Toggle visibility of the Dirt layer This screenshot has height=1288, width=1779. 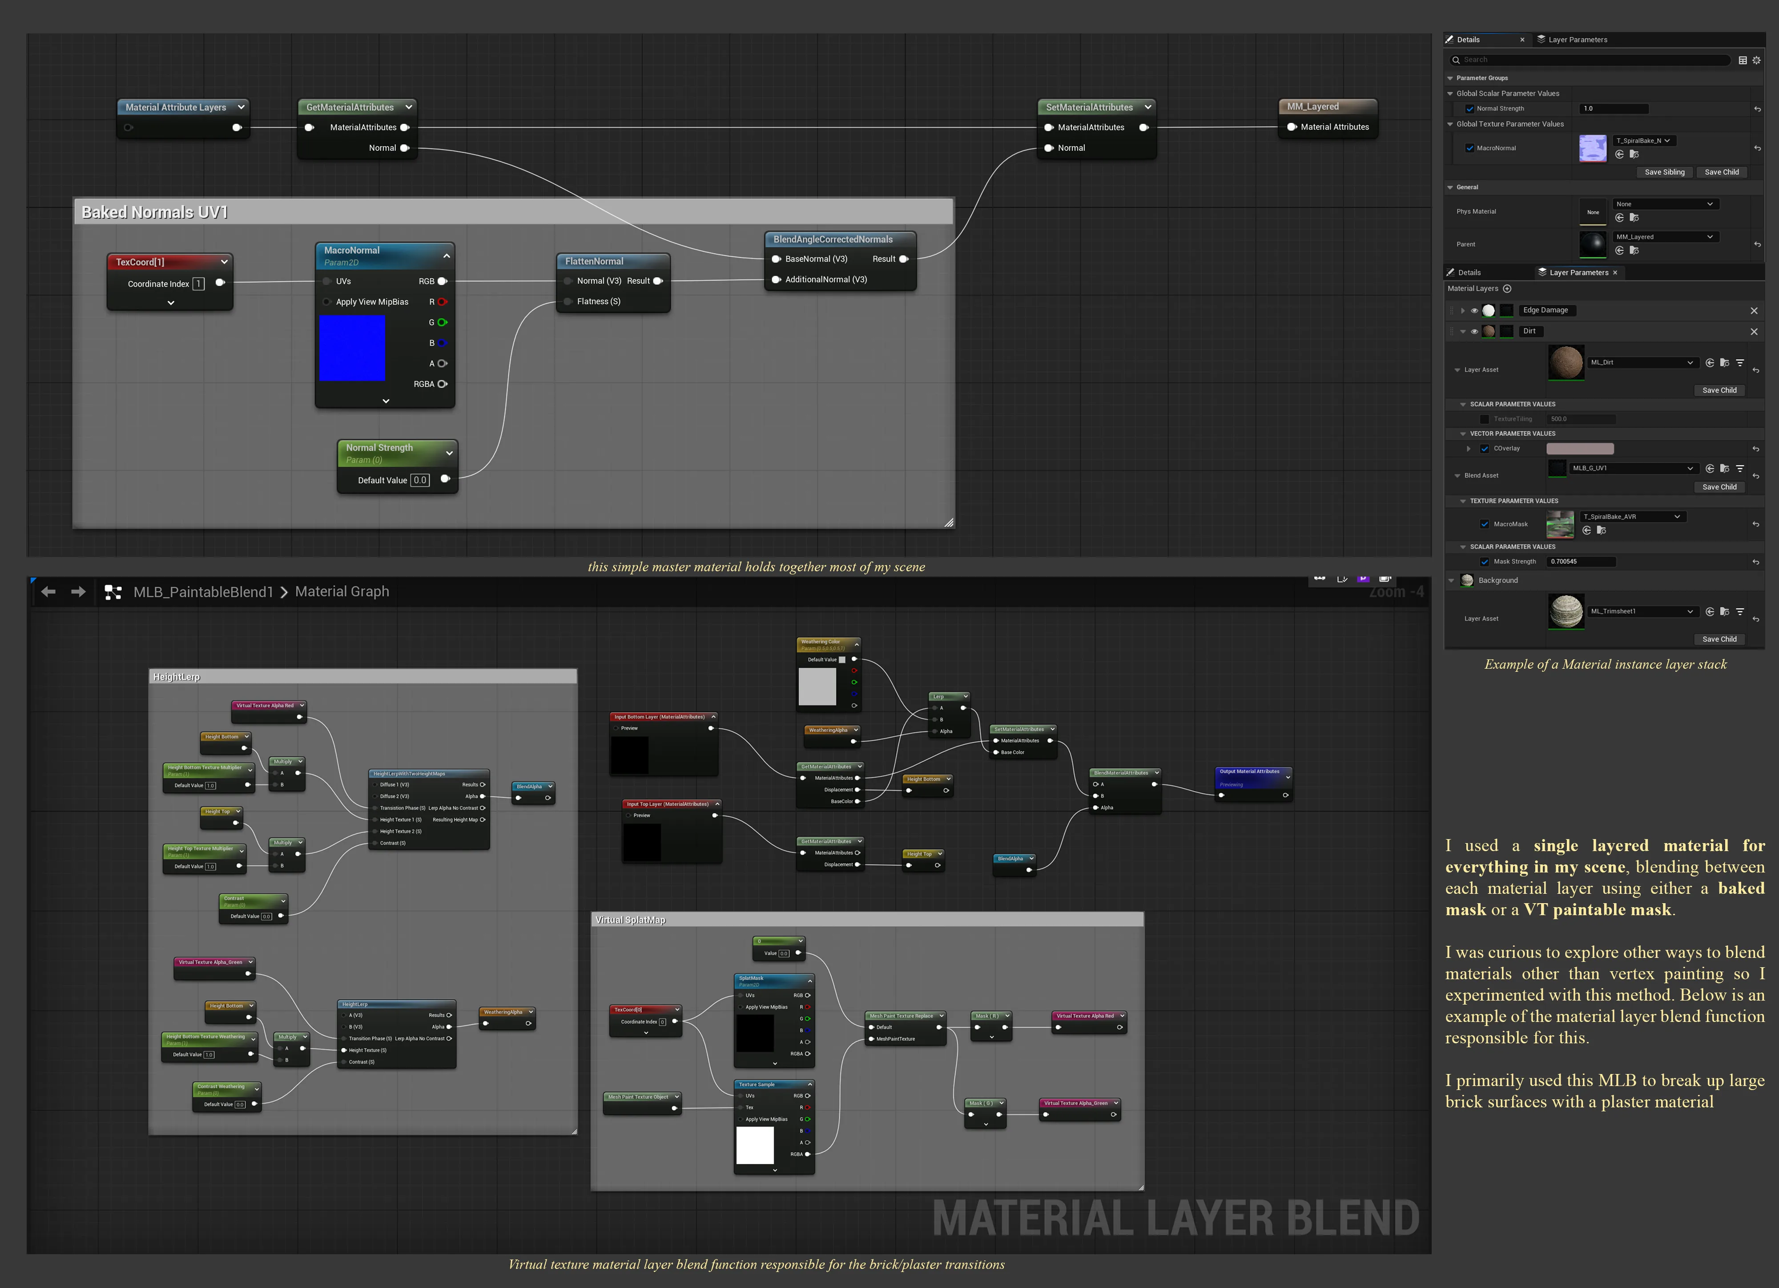point(1475,331)
